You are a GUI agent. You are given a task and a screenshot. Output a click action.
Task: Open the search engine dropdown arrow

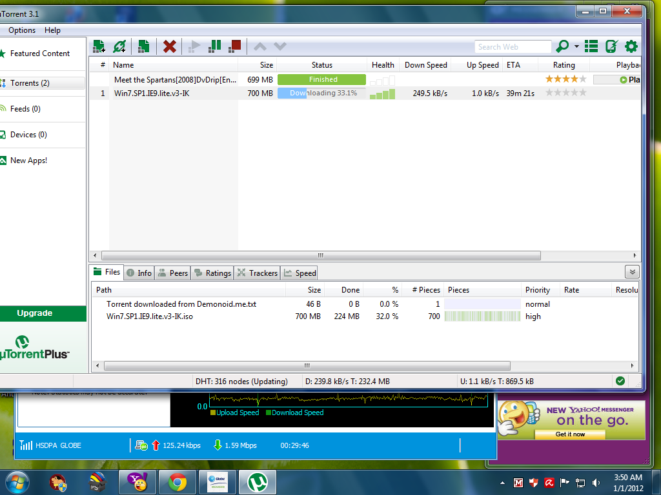[x=576, y=46]
